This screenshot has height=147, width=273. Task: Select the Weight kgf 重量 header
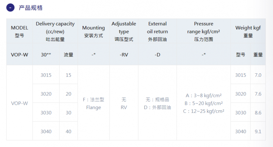pyautogui.click(x=248, y=32)
